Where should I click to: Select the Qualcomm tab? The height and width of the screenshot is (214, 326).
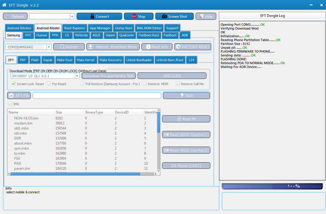126,35
